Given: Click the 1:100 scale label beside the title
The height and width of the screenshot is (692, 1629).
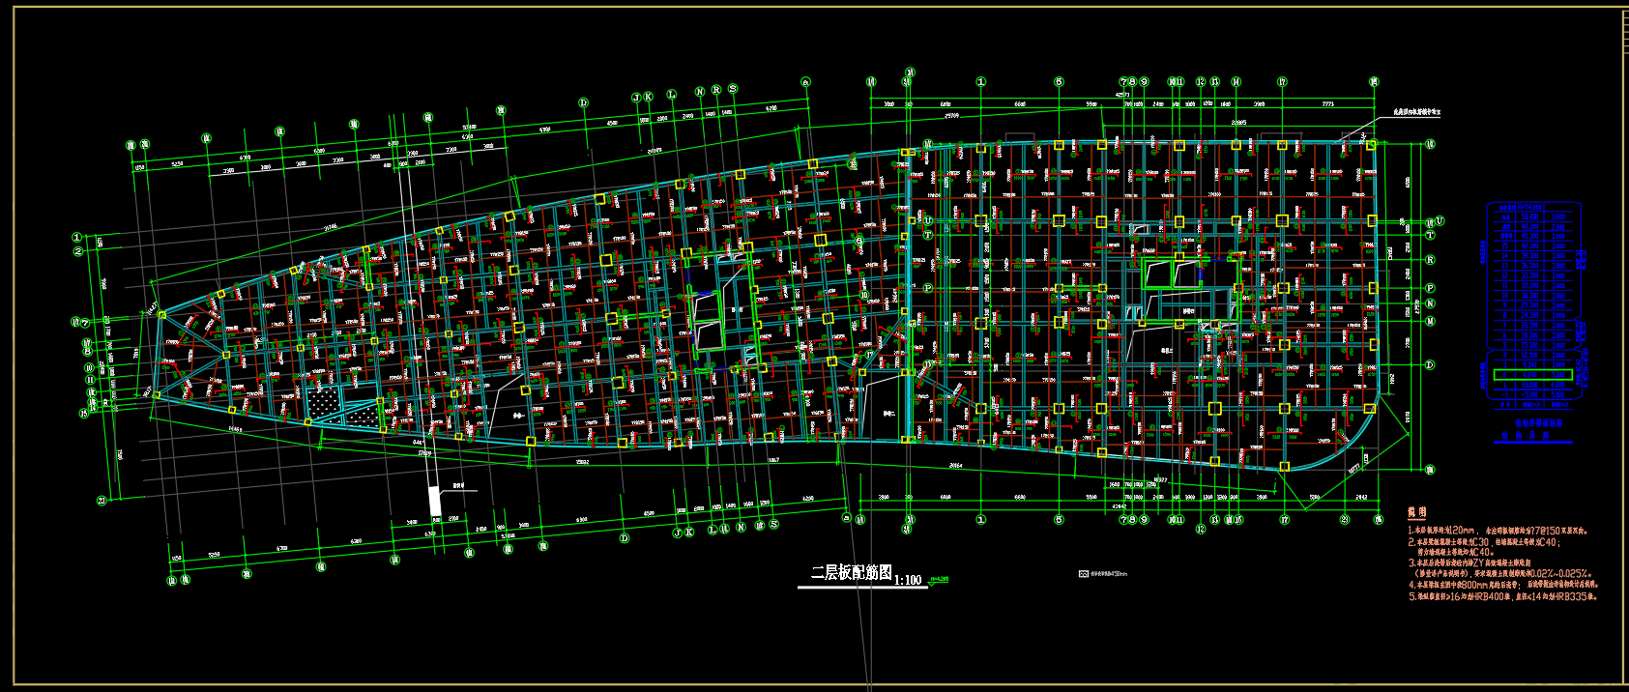Looking at the screenshot, I should pyautogui.click(x=908, y=580).
